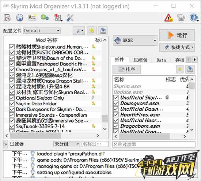Click restore plugin list backup icon

tap(179, 69)
